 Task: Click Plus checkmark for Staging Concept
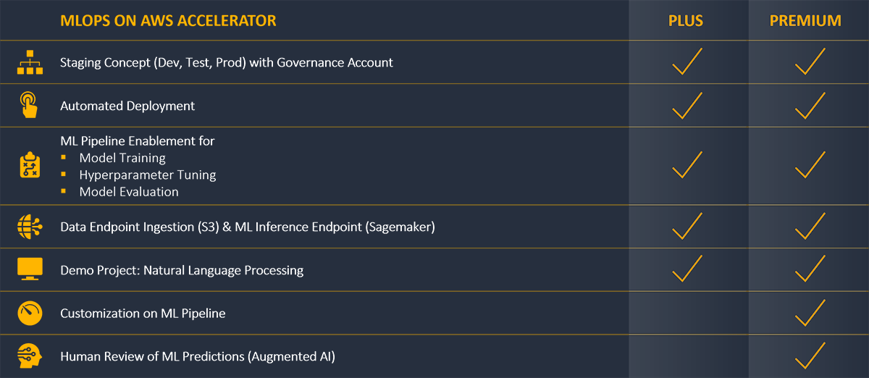(x=687, y=62)
